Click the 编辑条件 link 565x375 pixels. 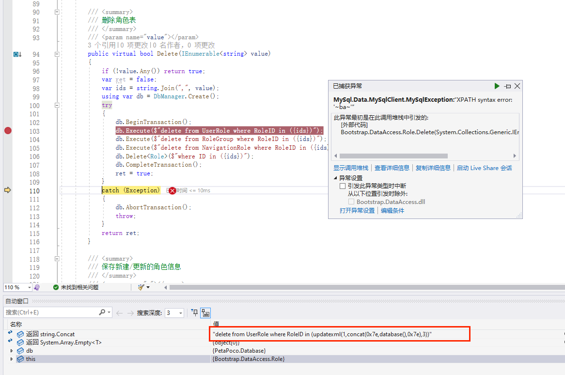click(x=392, y=210)
